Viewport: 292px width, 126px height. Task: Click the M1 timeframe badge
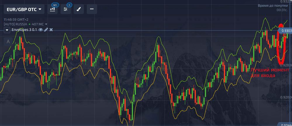coord(54,5)
